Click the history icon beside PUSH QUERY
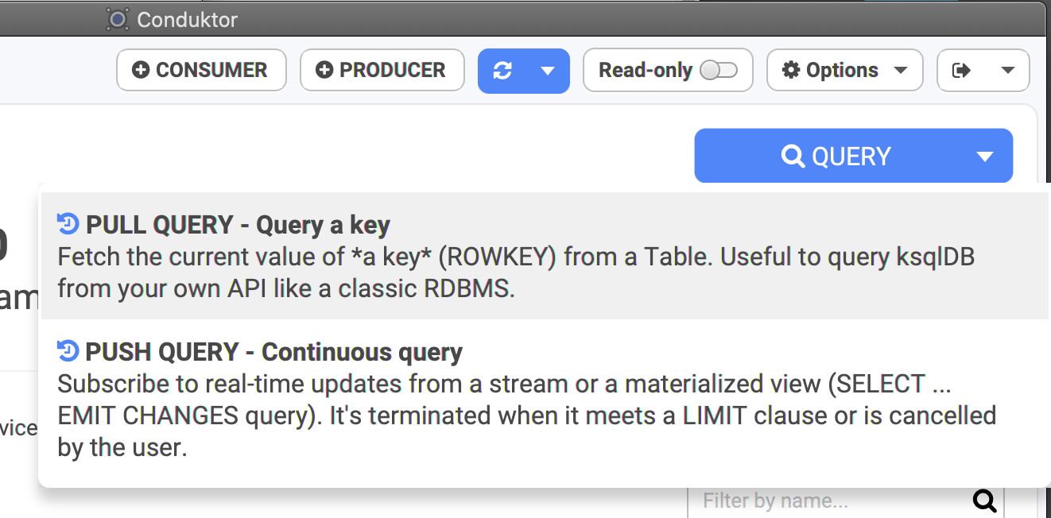Viewport: 1051px width, 518px height. point(68,351)
